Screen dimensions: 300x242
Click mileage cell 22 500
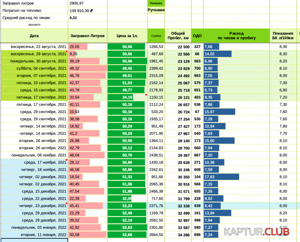(x=178, y=47)
